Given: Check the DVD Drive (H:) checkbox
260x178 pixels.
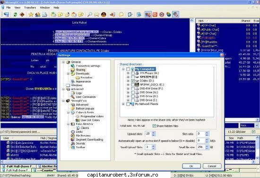Looking at the screenshot, I should [x=133, y=96].
